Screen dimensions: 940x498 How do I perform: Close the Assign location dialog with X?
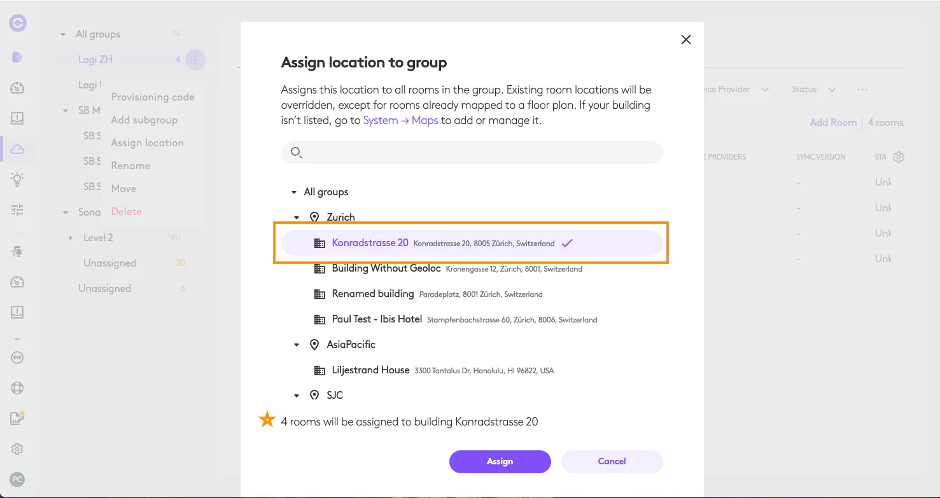[x=685, y=39]
